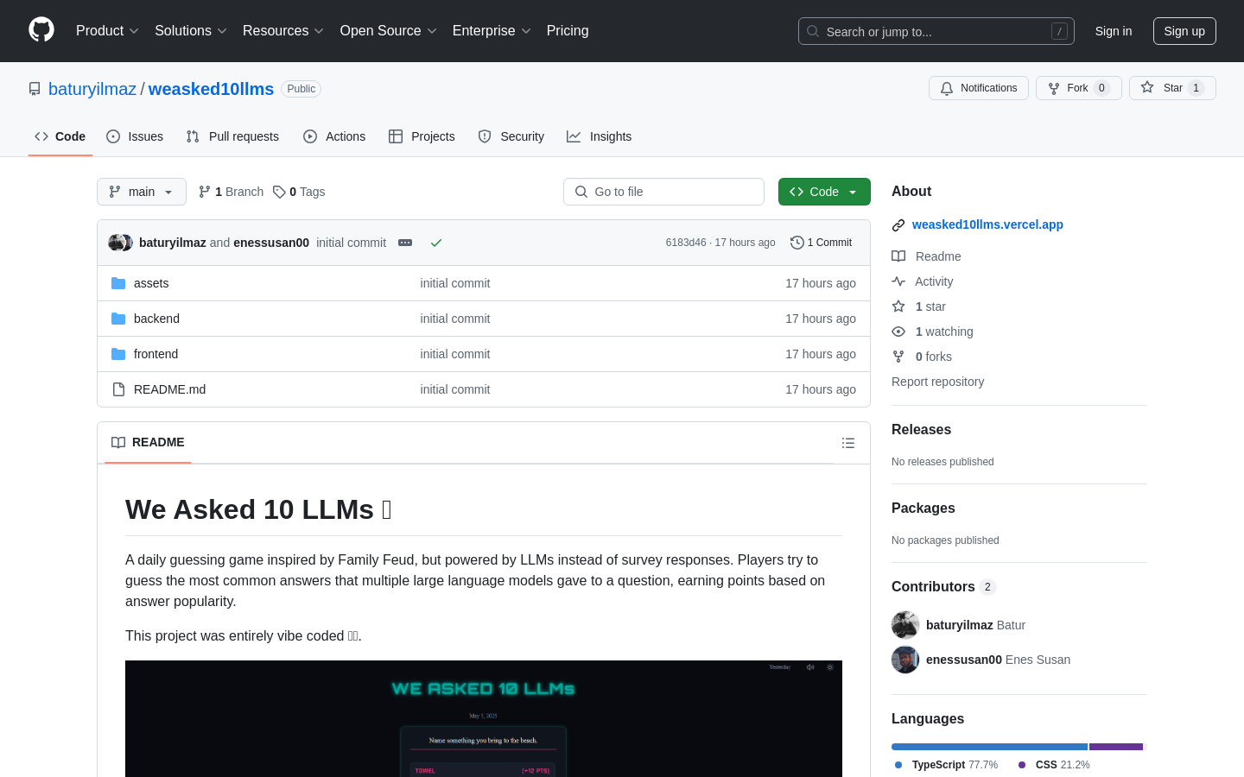Click the blue TypeScript language bar segment
Screen dimensions: 1244x777
point(989,747)
